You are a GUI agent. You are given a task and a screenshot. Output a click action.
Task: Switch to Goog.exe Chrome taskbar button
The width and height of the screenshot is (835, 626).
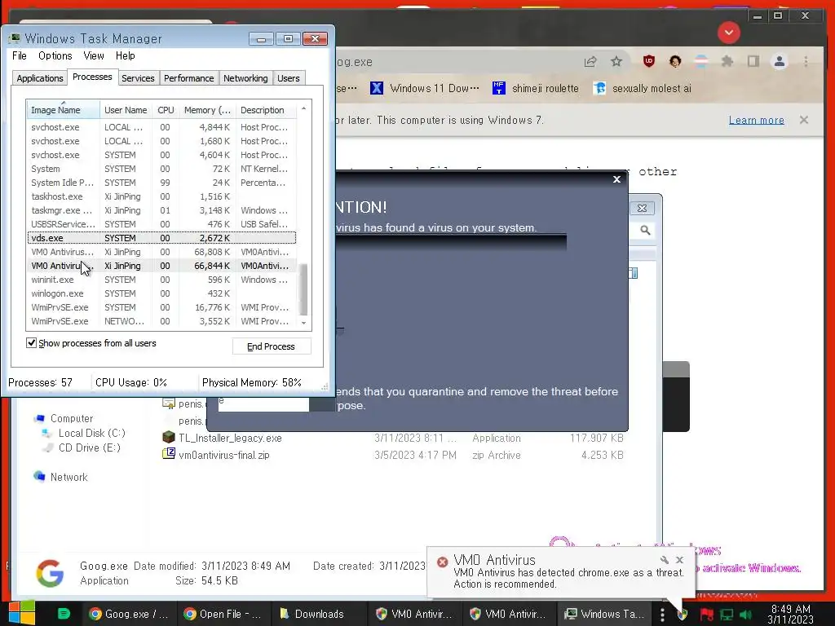(129, 614)
